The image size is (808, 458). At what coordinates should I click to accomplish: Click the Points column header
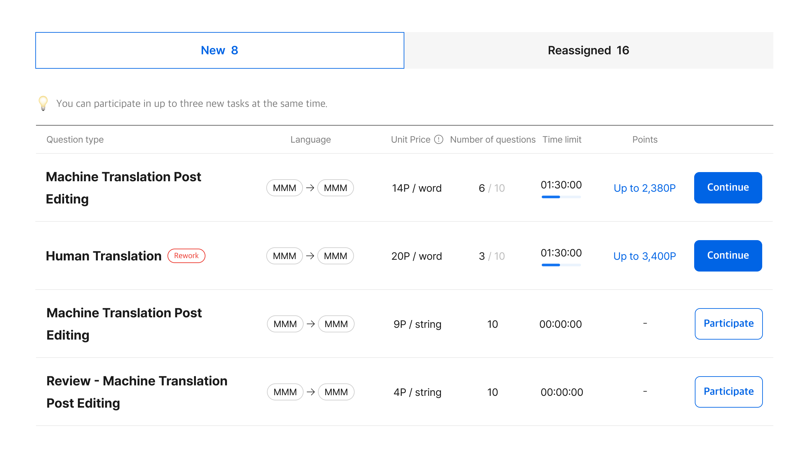[x=645, y=139]
